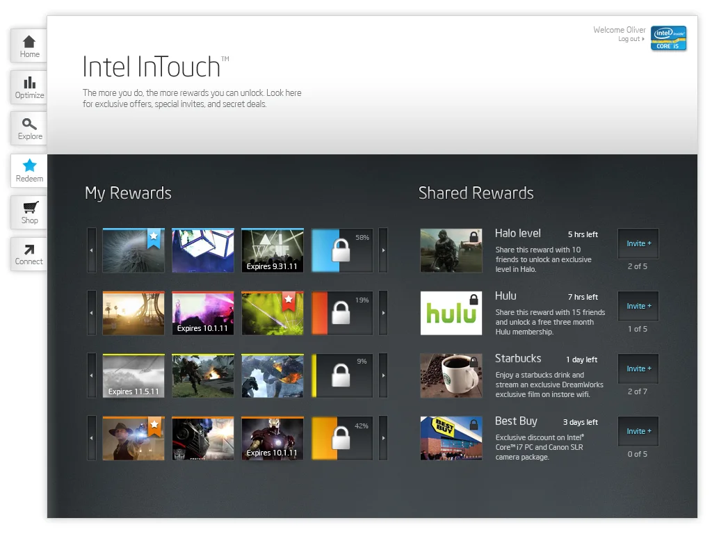The image size is (712, 534).
Task: Open the locked reward showing 58%
Action: click(x=342, y=250)
